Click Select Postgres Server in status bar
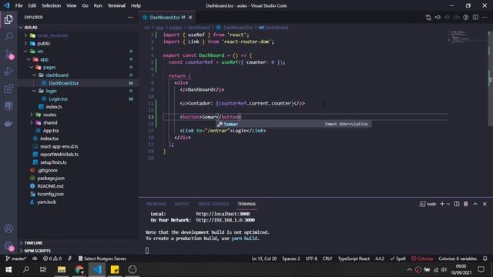The width and height of the screenshot is (493, 277). [x=102, y=259]
